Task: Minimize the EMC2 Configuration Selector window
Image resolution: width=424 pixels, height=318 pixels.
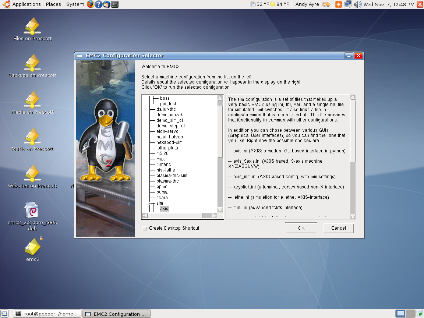Action: click(349, 56)
